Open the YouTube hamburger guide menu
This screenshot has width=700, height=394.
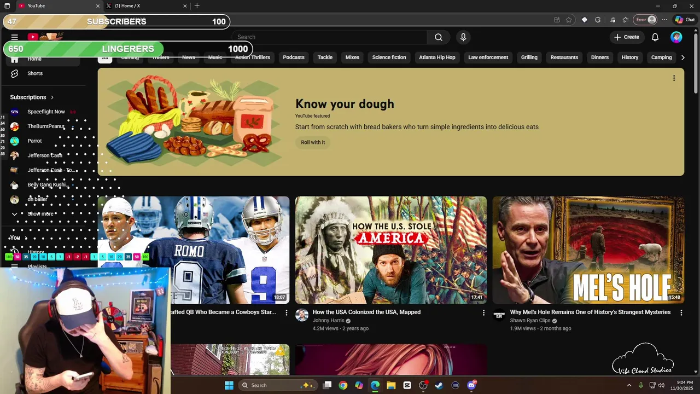point(15,37)
